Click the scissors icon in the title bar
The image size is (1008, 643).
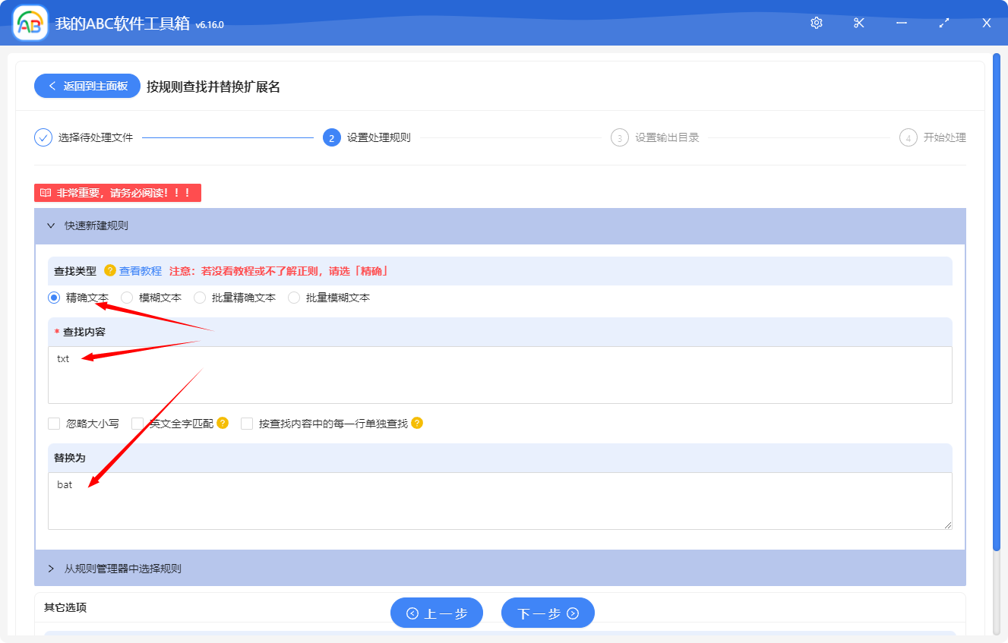[858, 23]
